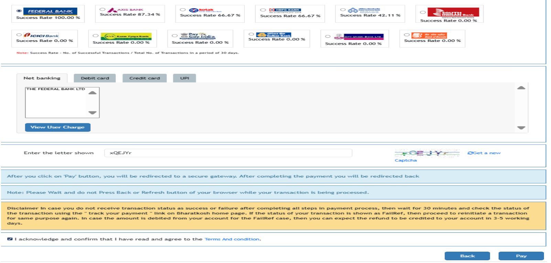551x263 pixels.
Task: Click the up arrow of the bank list box
Action: point(92,93)
